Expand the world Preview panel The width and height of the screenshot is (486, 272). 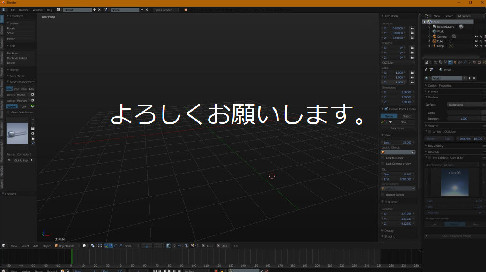pos(432,91)
